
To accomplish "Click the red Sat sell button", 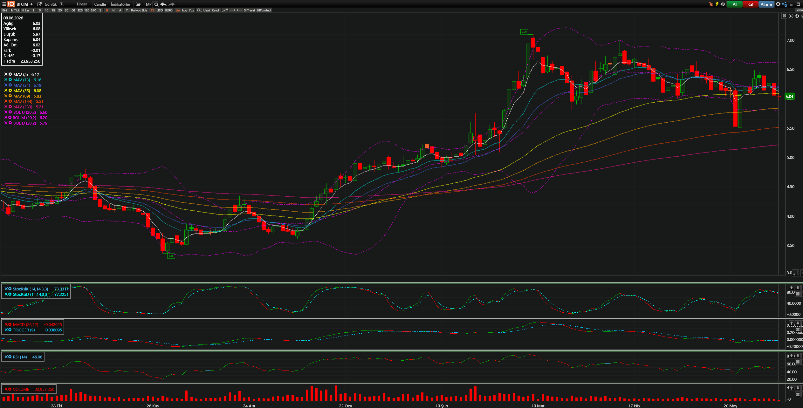I will (751, 4).
